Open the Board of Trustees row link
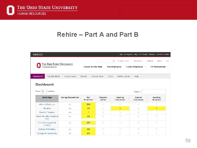 pyautogui.click(x=47, y=112)
